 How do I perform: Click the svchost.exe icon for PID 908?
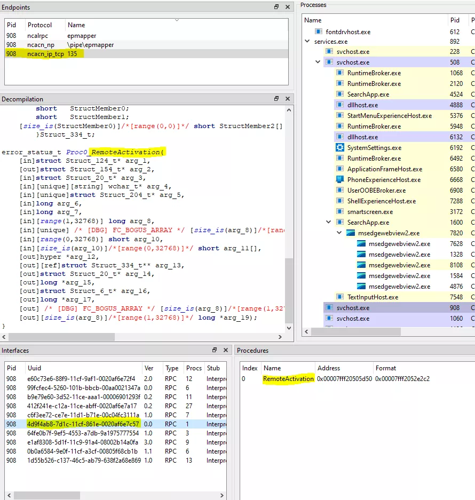pyautogui.click(x=329, y=308)
